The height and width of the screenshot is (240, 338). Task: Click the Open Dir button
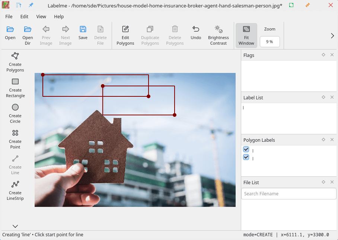point(28,33)
